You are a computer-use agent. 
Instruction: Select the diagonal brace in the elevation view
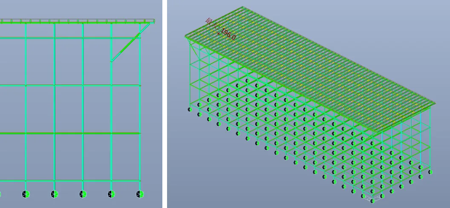click(130, 43)
